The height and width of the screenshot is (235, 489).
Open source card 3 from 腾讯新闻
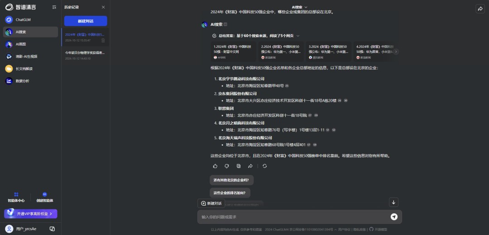pyautogui.click(x=328, y=52)
